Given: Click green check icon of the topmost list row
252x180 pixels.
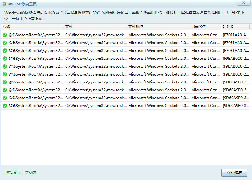Looking at the screenshot, I should (5, 35).
